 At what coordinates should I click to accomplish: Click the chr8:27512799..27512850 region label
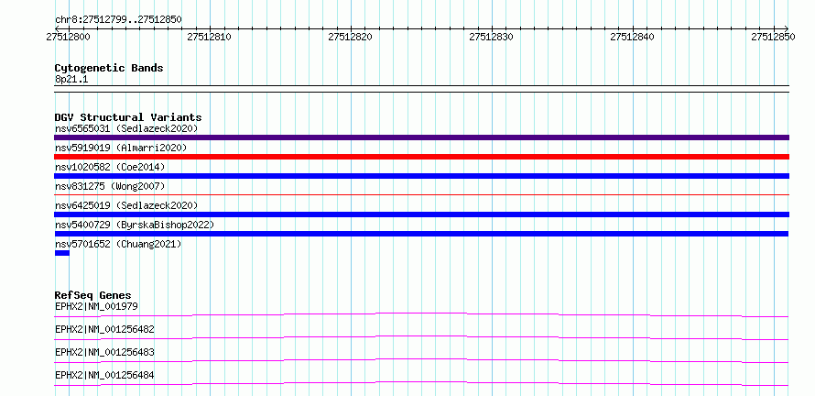[x=118, y=20]
